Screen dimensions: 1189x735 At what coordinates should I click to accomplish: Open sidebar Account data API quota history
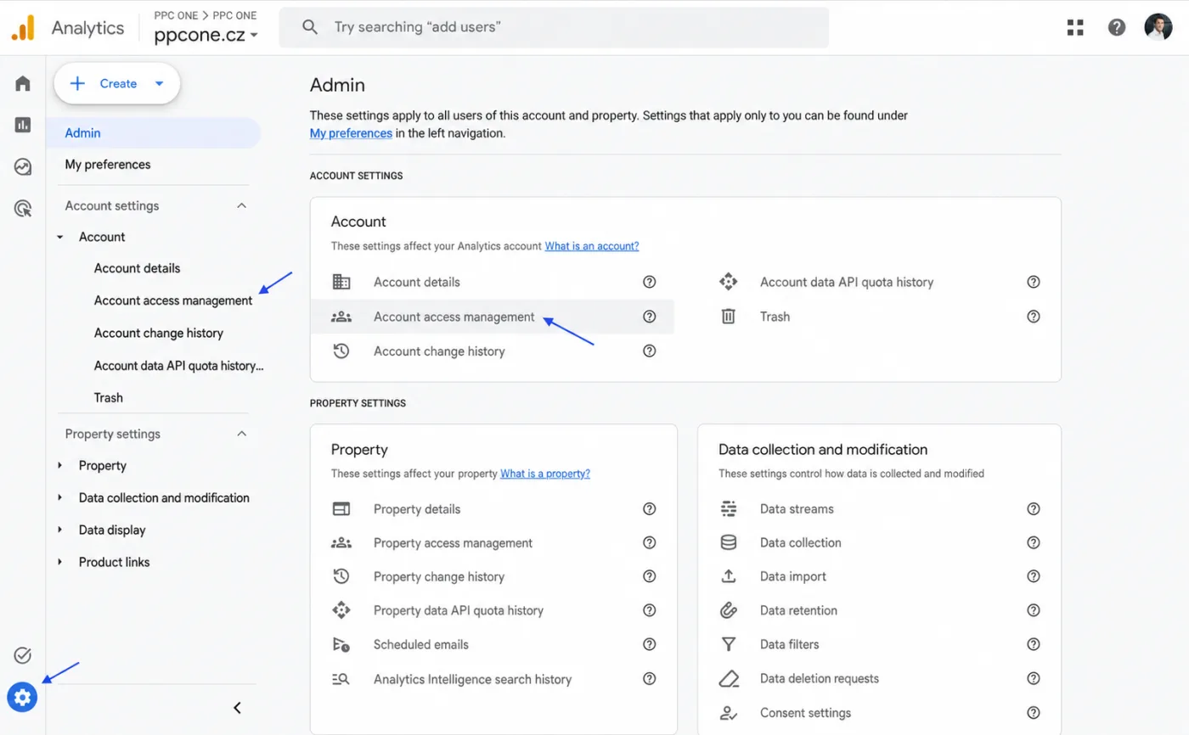[179, 365]
